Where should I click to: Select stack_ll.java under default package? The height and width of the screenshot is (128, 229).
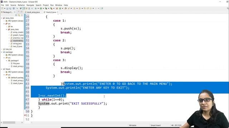[x=18, y=83]
